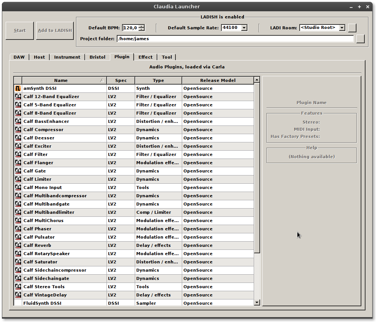
Task: Click the Calf Gate plugin icon
Action: pyautogui.click(x=18, y=171)
